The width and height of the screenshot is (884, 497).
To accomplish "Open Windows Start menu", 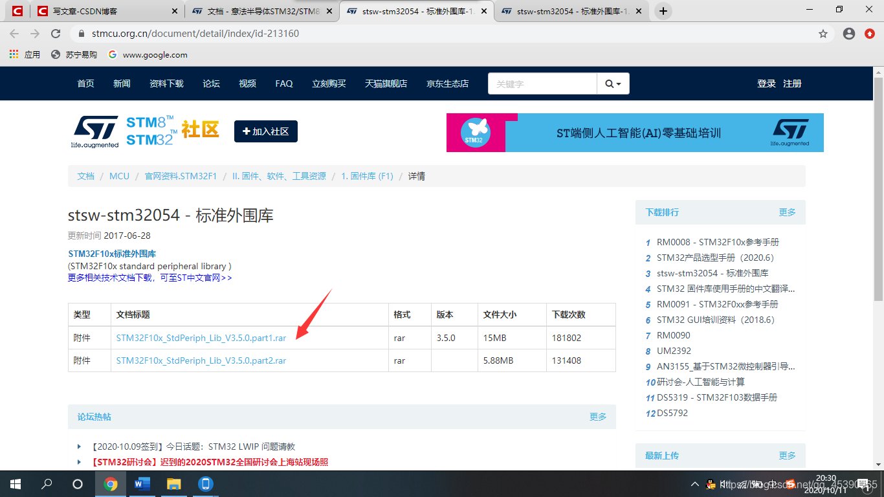I will click(x=16, y=484).
